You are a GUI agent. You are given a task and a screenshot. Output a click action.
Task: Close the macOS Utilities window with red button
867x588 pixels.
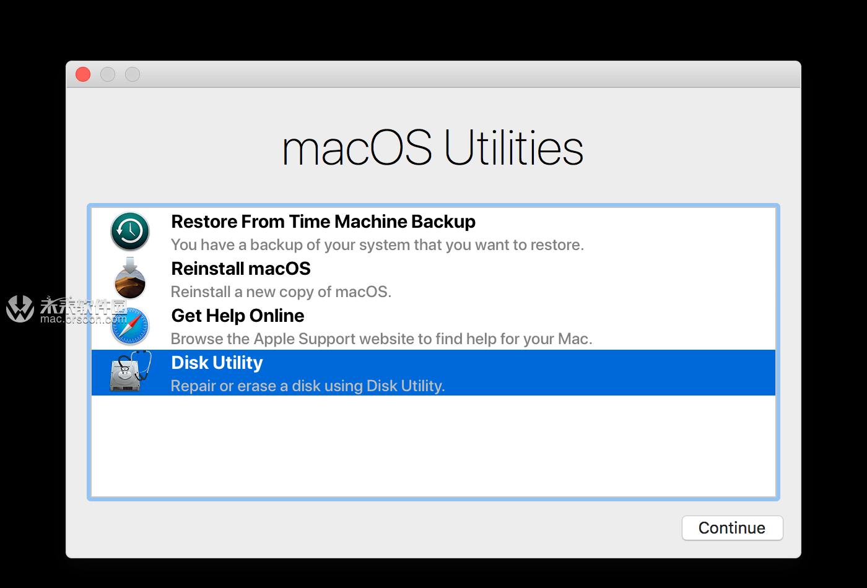[83, 74]
